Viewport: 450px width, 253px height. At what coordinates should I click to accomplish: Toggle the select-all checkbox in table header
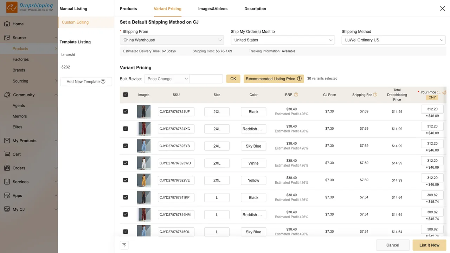click(x=126, y=95)
